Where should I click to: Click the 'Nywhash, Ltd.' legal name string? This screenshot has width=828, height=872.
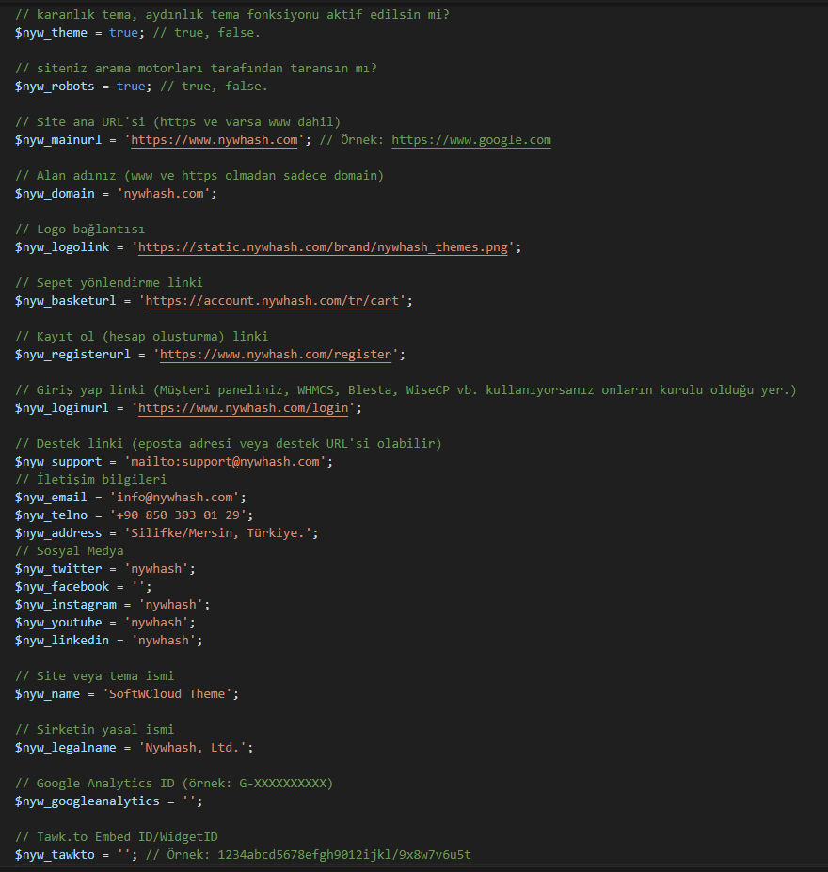click(x=192, y=748)
